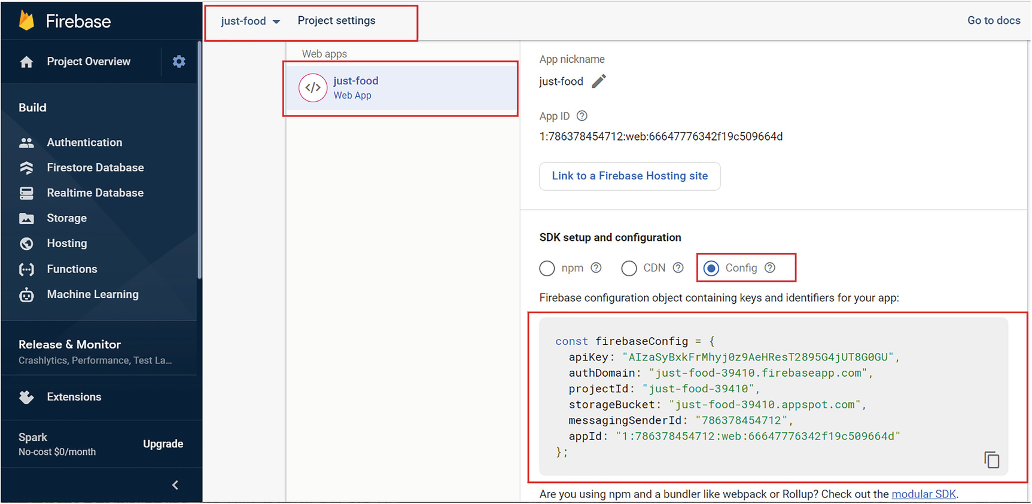Select the just-food Web App entry
Screen dimensions: 1032x504
coord(400,88)
